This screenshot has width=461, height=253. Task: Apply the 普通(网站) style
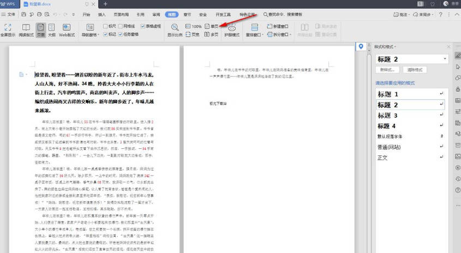pos(410,147)
